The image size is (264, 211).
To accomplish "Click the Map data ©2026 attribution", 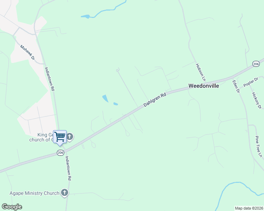I will pyautogui.click(x=249, y=208).
